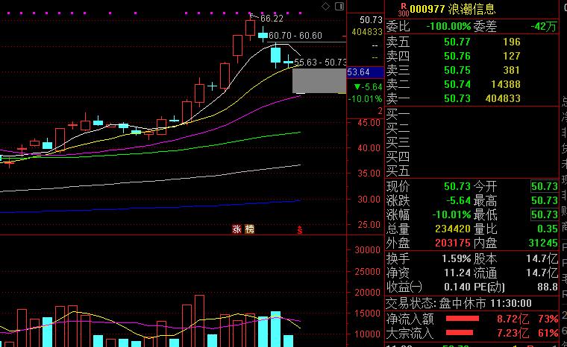Click the stock name 浪潮信息

click(x=472, y=9)
